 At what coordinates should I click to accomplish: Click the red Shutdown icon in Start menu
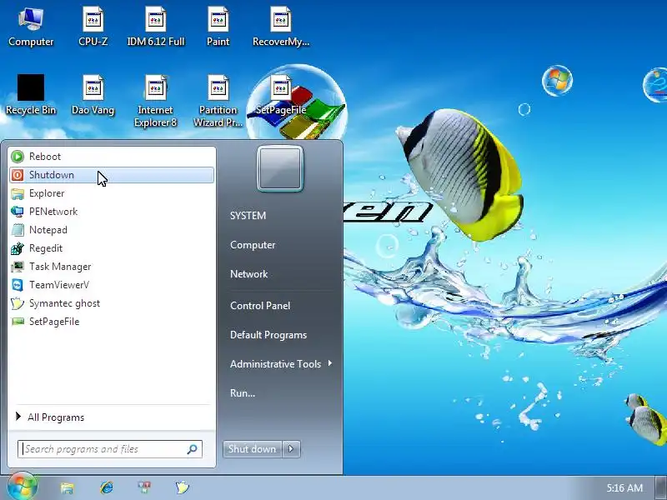[18, 175]
